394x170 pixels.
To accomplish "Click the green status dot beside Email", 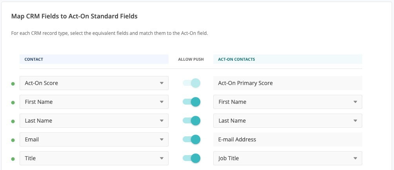I will [x=13, y=140].
